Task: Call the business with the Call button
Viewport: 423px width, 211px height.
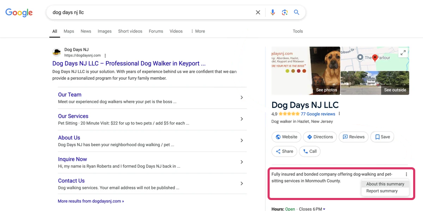Action: (x=310, y=151)
